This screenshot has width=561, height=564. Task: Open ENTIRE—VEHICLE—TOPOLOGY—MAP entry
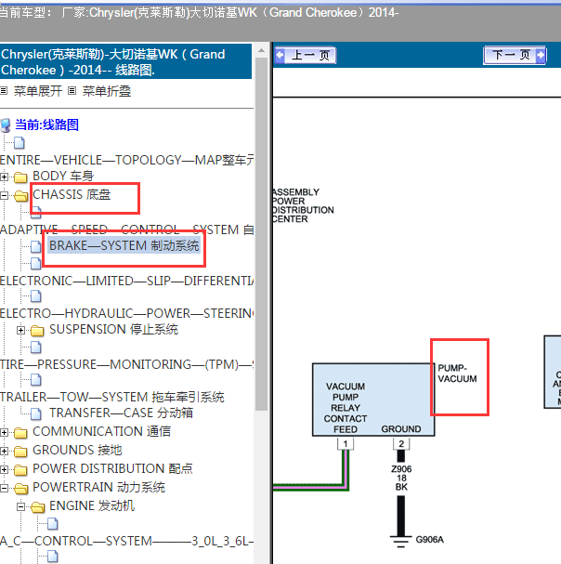pos(126,160)
